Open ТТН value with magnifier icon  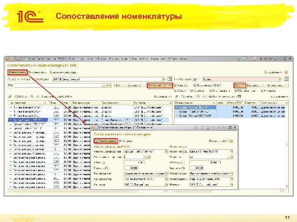pyautogui.click(x=110, y=86)
